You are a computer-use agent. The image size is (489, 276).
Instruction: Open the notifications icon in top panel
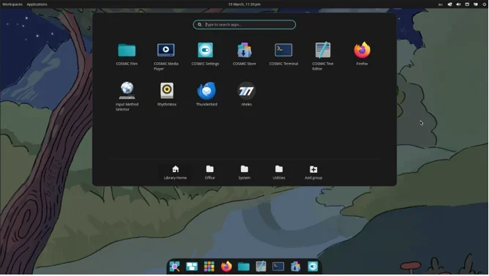tap(476, 4)
